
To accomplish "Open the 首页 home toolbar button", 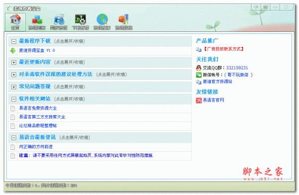I will (15, 22).
